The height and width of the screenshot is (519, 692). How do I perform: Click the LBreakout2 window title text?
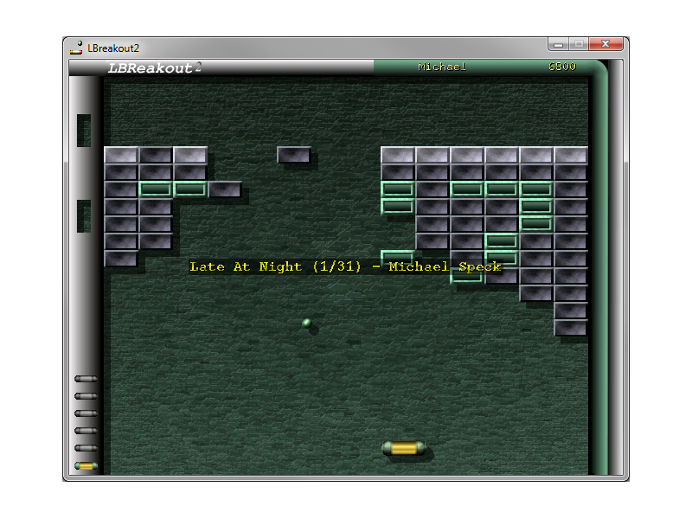click(114, 48)
